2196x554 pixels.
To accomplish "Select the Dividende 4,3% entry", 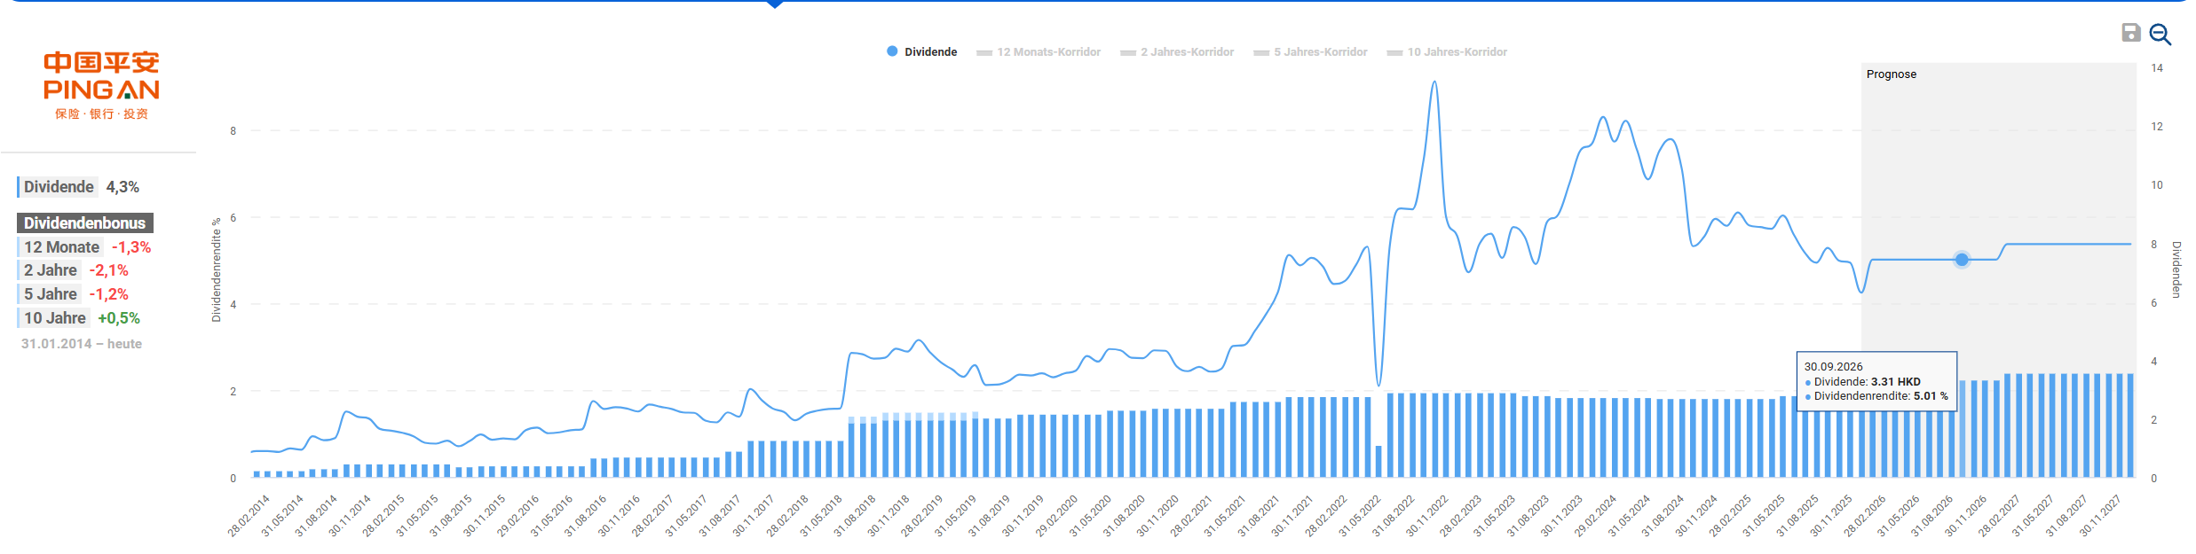I will click(x=81, y=187).
